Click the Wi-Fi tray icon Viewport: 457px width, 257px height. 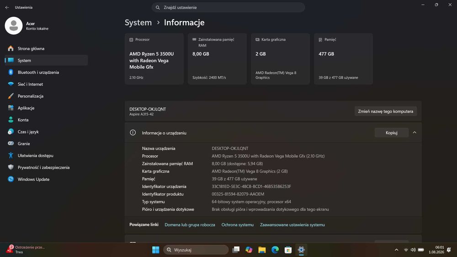pos(406,250)
